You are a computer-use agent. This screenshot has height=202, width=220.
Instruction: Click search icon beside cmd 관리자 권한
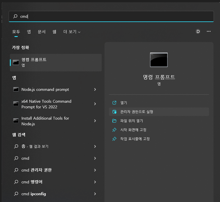coord(16,170)
